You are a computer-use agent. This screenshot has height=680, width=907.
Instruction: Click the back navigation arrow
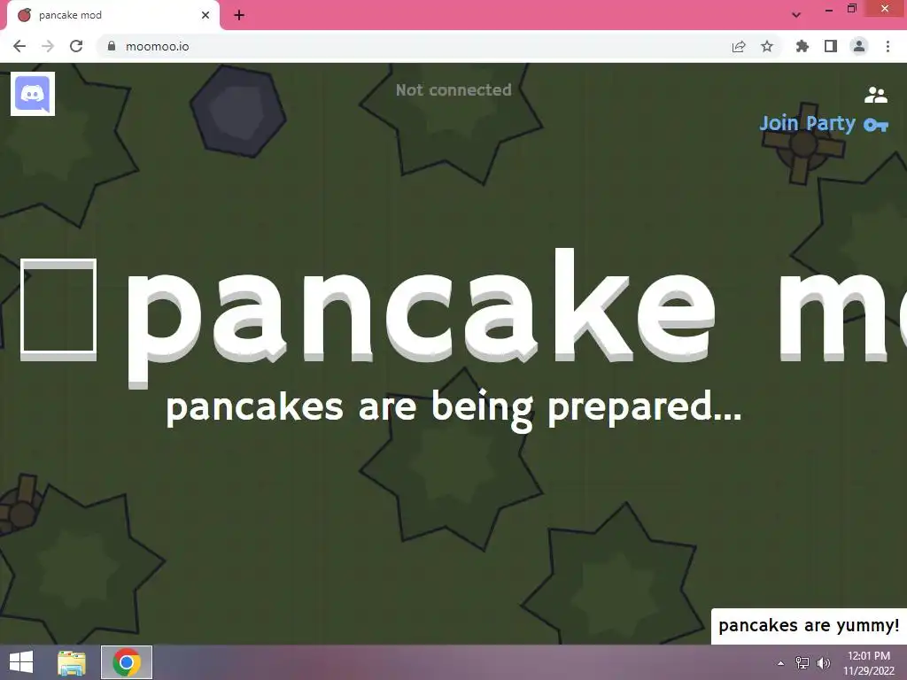pyautogui.click(x=19, y=46)
